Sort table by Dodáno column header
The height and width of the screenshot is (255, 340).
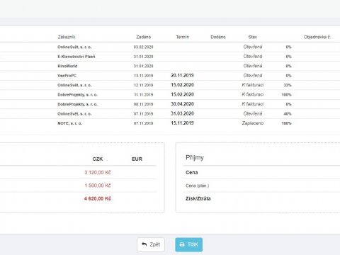218,37
